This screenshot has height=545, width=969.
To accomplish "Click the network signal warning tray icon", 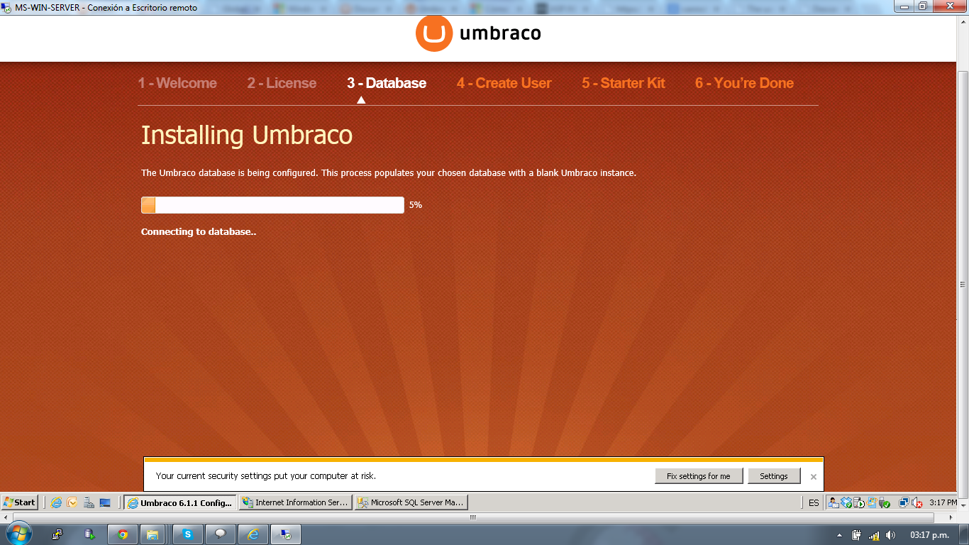I will click(874, 535).
